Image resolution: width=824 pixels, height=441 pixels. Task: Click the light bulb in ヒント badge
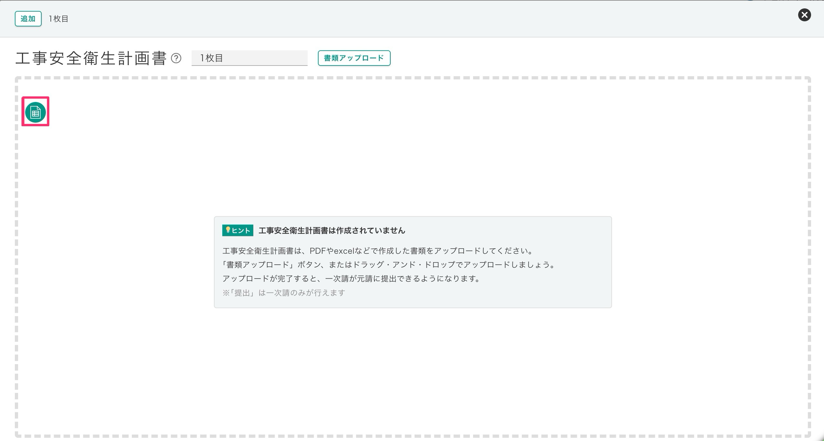pyautogui.click(x=228, y=230)
